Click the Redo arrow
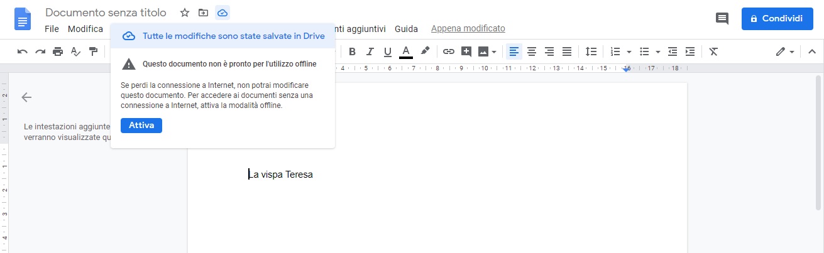Viewport: 824px width, 253px height. 40,51
